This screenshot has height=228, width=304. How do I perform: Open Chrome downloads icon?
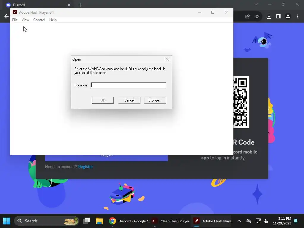click(269, 17)
